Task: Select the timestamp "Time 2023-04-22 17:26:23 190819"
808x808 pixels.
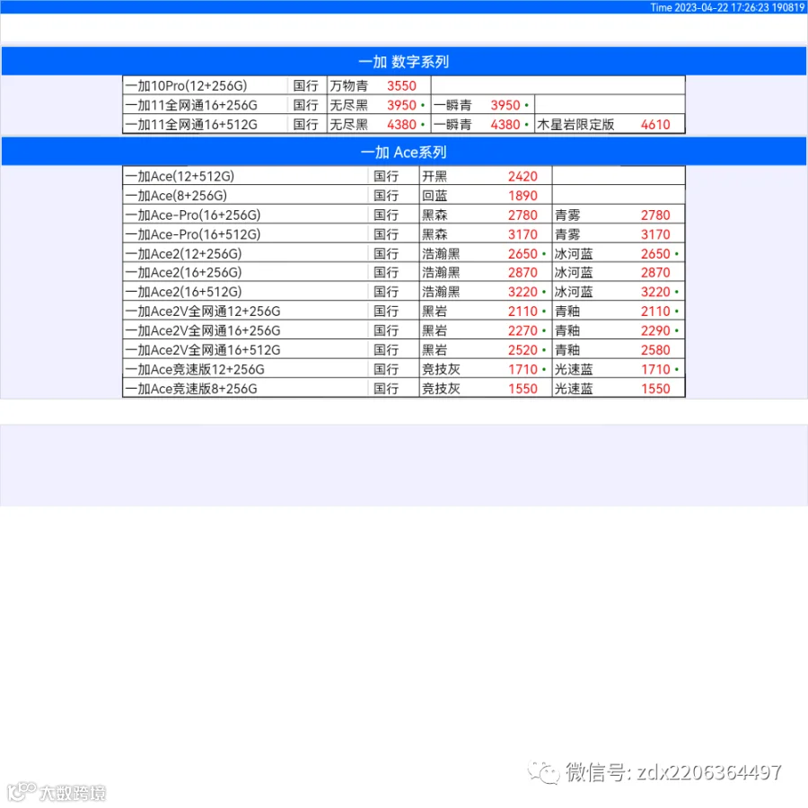Action: [727, 7]
